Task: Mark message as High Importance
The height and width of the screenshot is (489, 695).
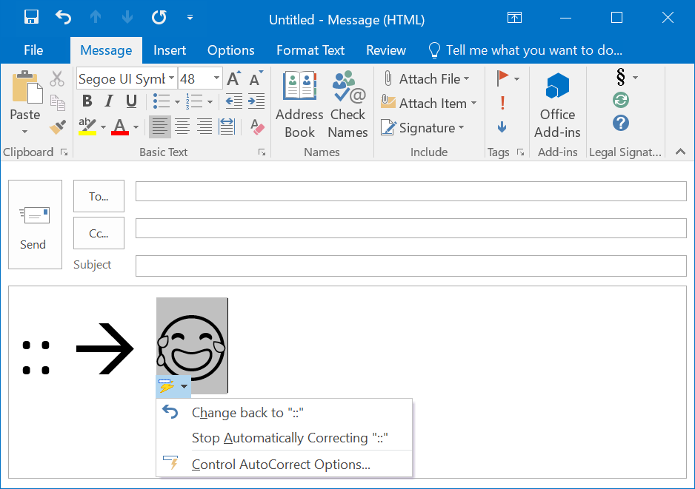Action: click(x=502, y=103)
